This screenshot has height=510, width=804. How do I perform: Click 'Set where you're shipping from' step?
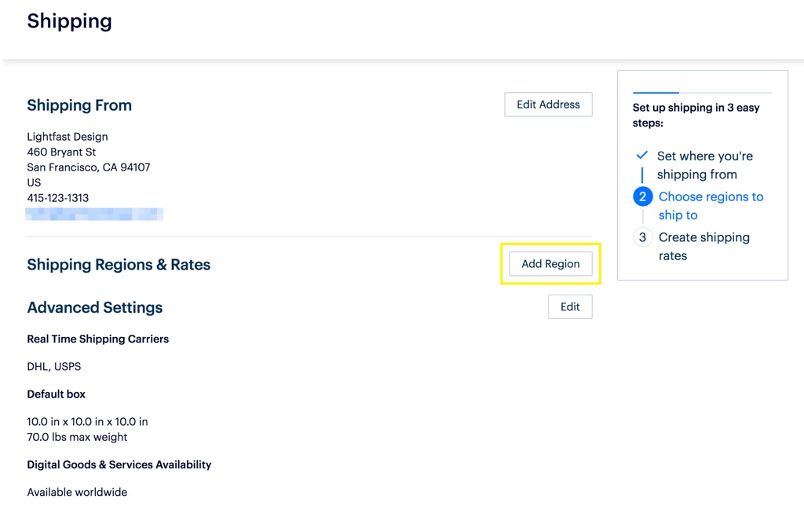pyautogui.click(x=705, y=165)
